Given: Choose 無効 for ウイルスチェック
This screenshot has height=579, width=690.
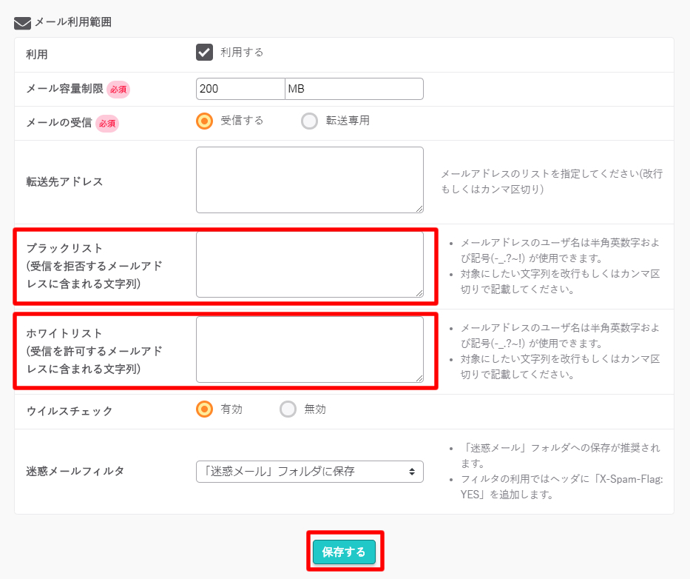Looking at the screenshot, I should point(288,409).
